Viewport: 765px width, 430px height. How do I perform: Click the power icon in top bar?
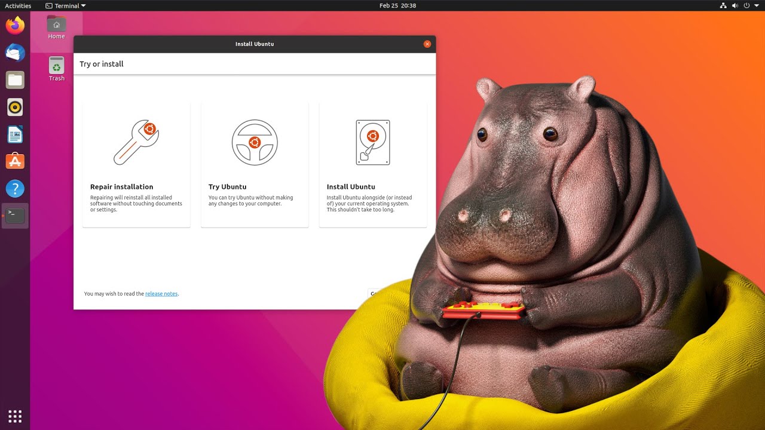coord(746,5)
